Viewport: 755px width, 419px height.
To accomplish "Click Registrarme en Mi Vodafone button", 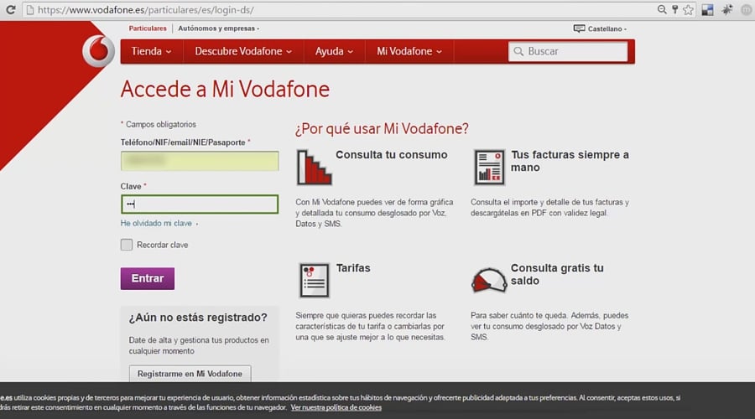I will click(x=190, y=374).
